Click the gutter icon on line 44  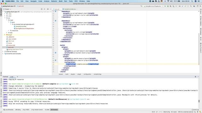[56, 53]
